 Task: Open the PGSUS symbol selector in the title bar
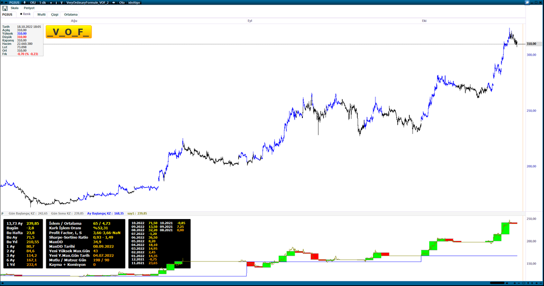[14, 3]
